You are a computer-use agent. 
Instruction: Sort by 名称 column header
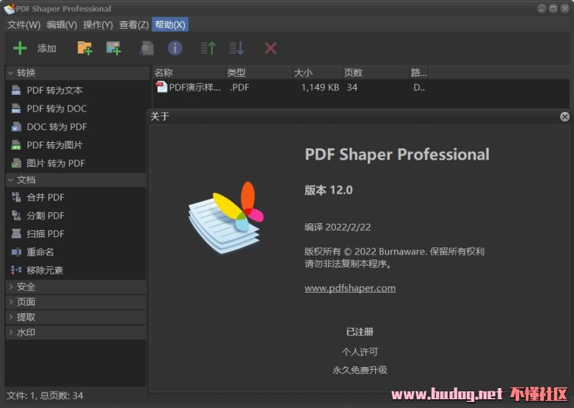(189, 73)
